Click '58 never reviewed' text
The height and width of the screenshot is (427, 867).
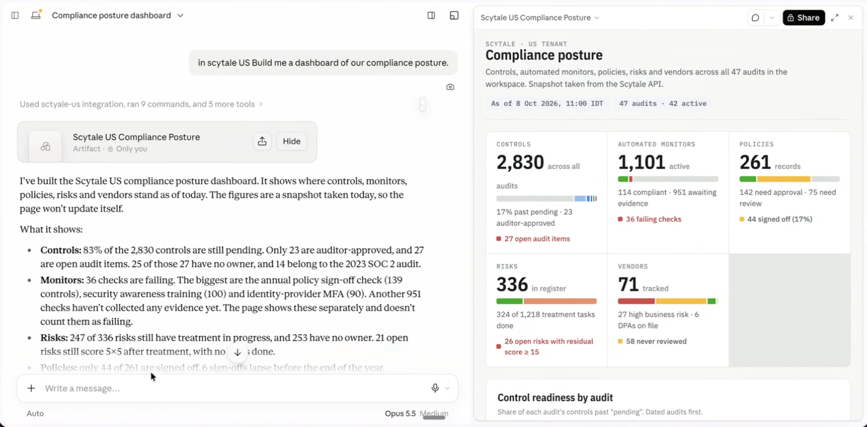pyautogui.click(x=656, y=342)
